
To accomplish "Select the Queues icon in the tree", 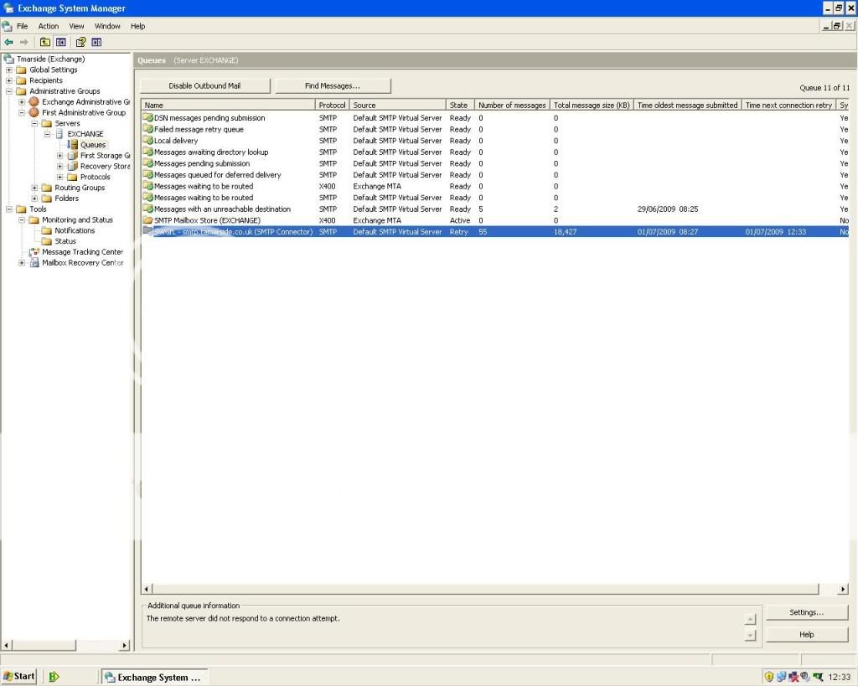I will [72, 144].
